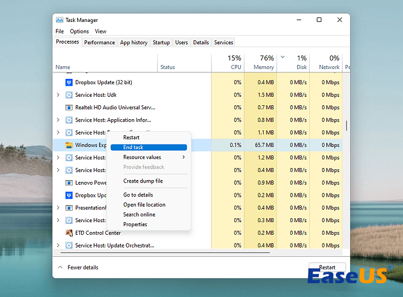Click the ETD Control Center icon
403x297 pixels.
click(x=69, y=233)
